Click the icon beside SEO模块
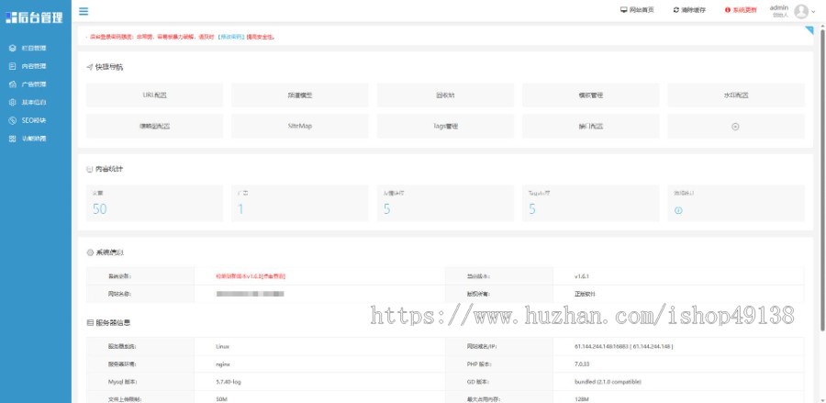The height and width of the screenshot is (403, 826). 13,120
